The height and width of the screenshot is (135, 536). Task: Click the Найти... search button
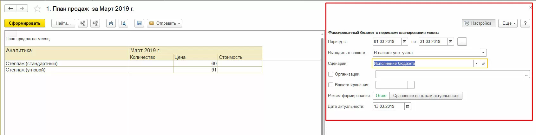63,23
